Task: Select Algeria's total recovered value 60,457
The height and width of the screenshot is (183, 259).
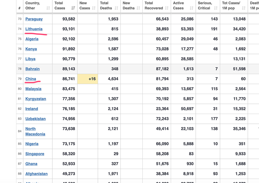Action: [x=162, y=39]
